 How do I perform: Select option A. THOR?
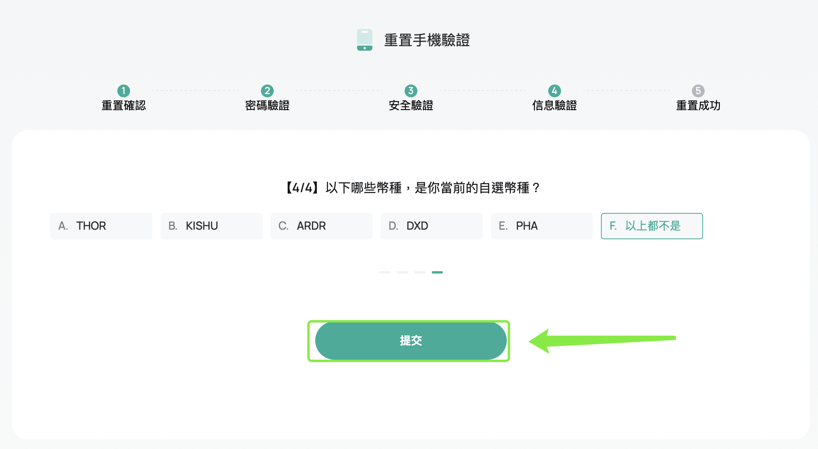pos(101,226)
